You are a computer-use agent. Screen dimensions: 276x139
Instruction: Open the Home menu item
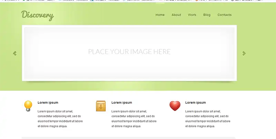160,15
